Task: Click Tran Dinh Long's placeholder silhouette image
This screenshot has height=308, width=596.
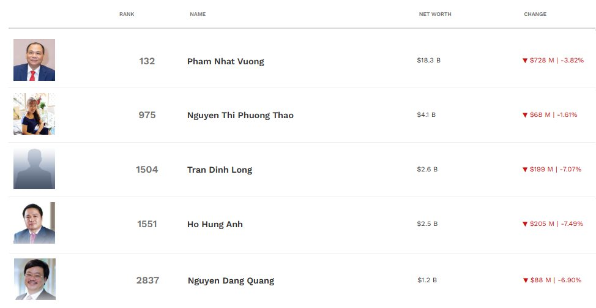Action: coord(34,168)
